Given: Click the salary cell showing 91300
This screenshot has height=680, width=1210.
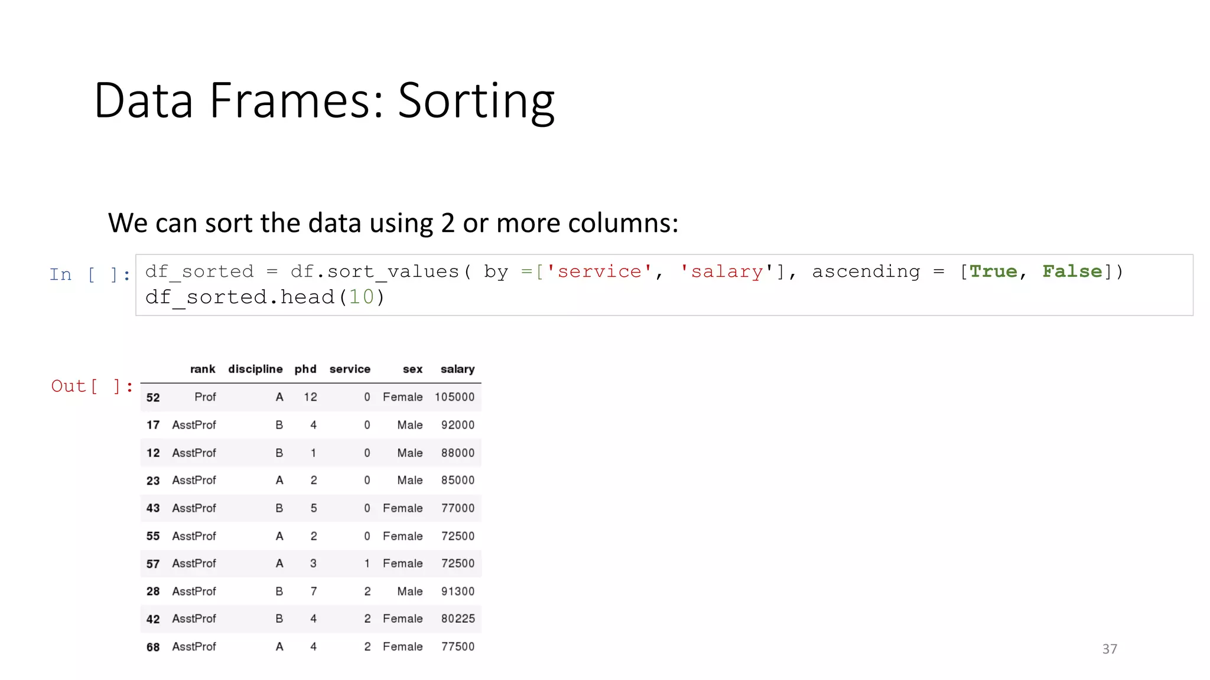Looking at the screenshot, I should (x=457, y=591).
